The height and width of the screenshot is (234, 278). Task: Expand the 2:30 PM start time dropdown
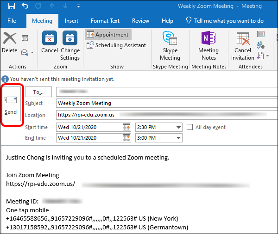point(178,127)
